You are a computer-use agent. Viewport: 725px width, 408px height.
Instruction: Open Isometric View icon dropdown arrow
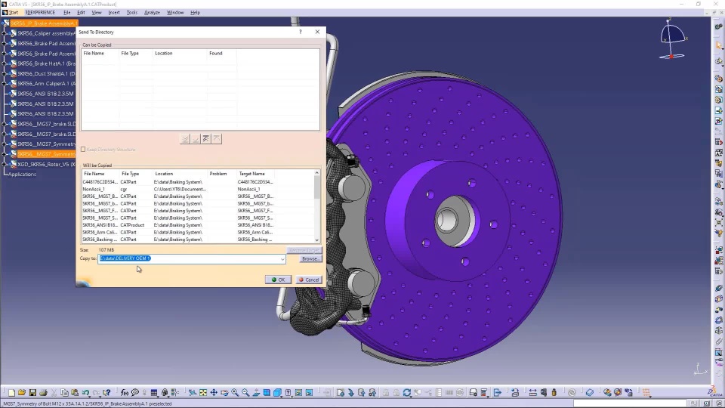tap(282, 395)
